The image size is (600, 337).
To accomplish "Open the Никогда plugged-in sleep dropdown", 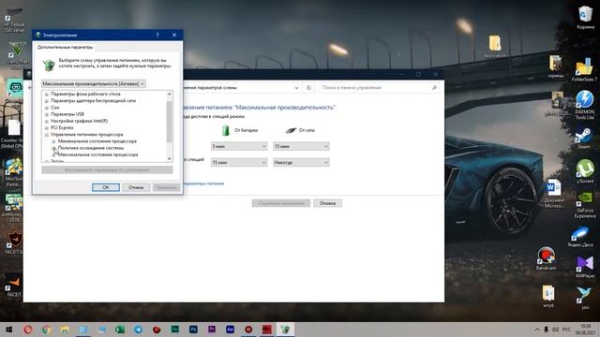I will [301, 162].
